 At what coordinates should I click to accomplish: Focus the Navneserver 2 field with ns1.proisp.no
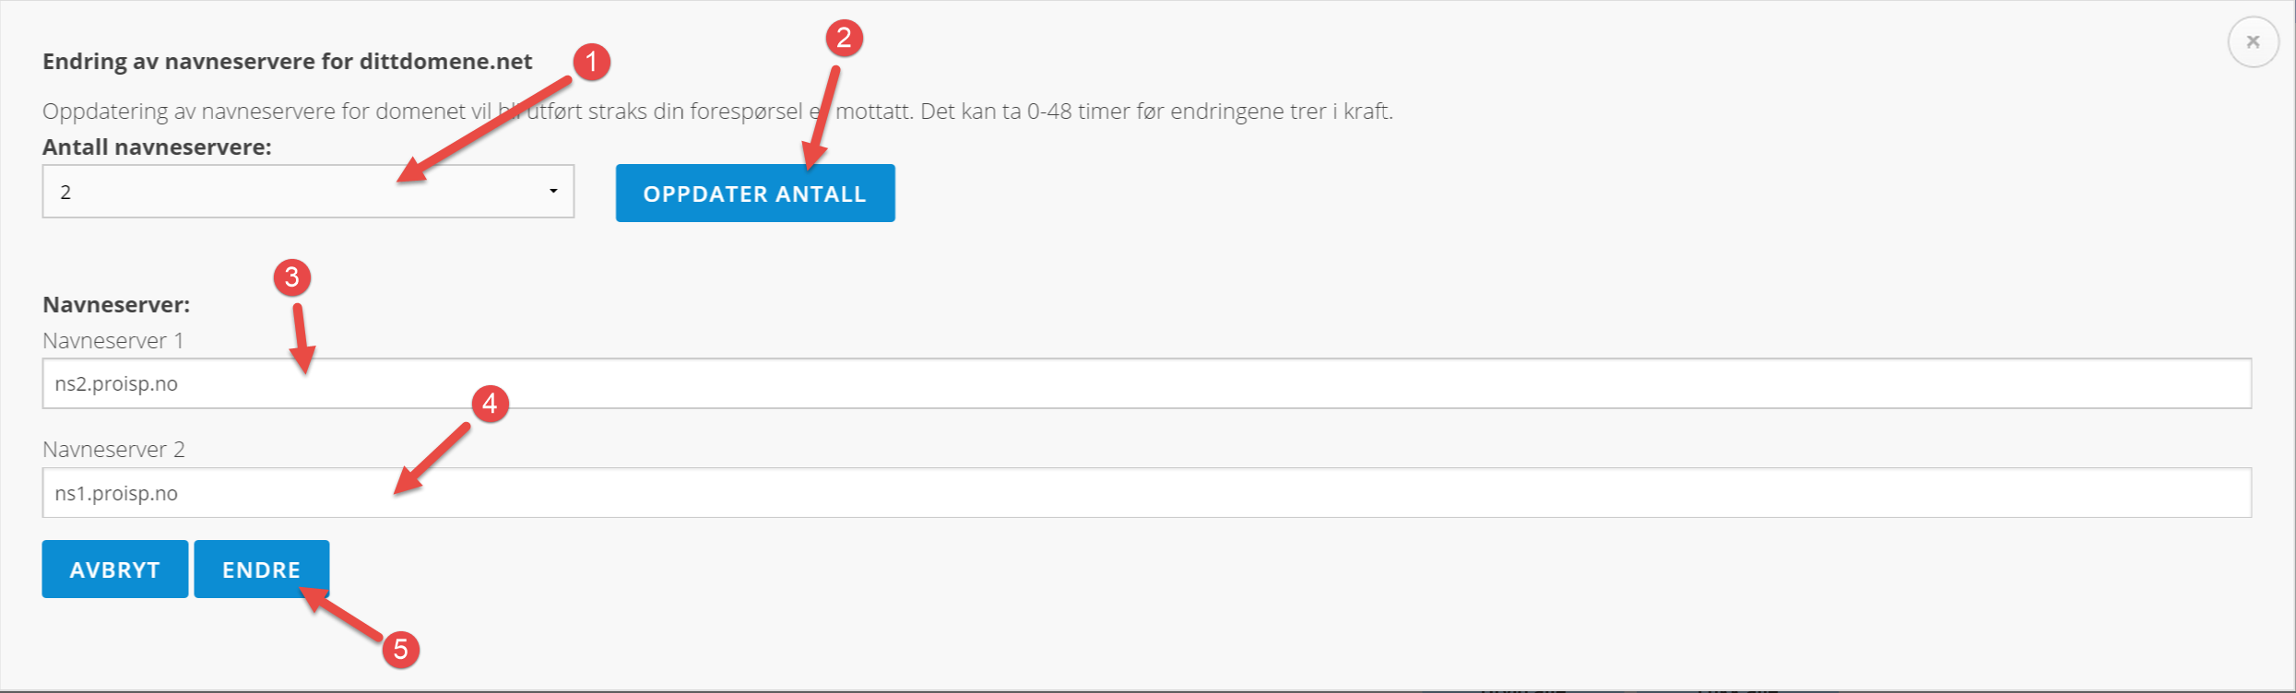tap(1147, 493)
